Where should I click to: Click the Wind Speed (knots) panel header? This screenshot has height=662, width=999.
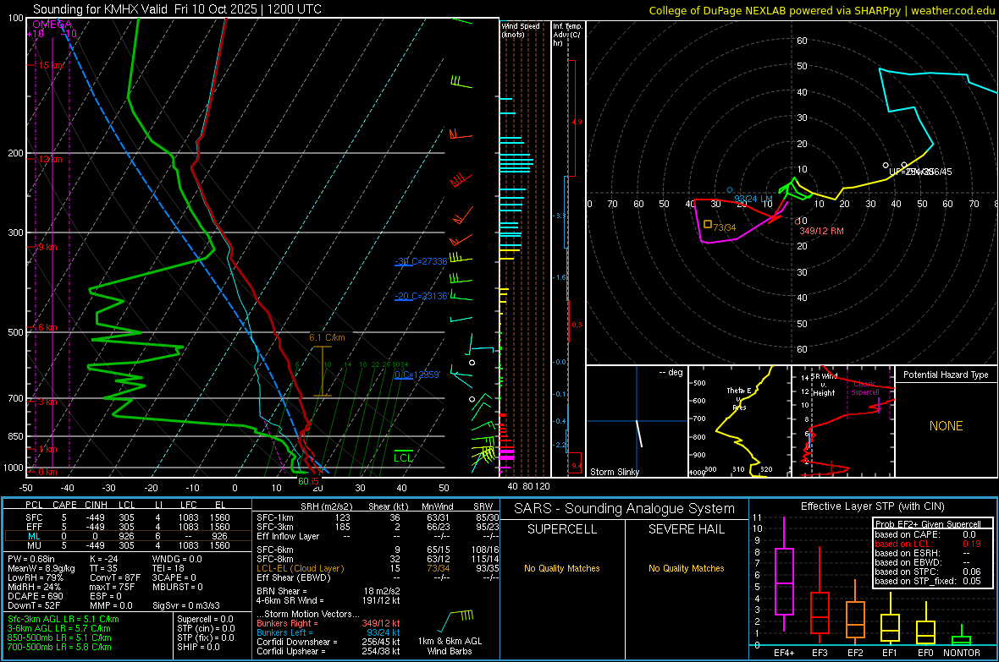(521, 30)
